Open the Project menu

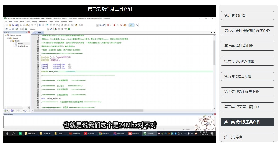22,21
